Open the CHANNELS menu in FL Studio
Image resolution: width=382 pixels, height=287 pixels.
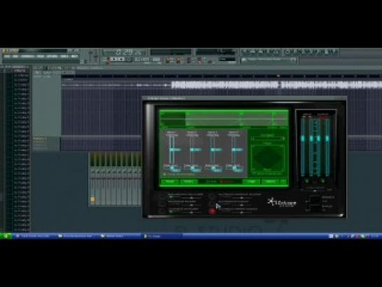tap(27, 56)
